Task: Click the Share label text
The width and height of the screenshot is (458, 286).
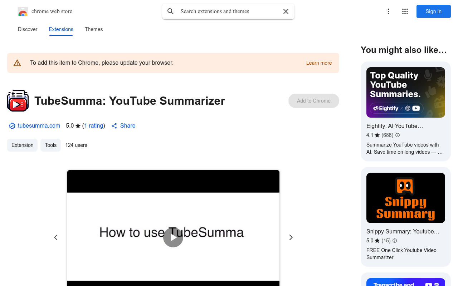Action: click(x=128, y=126)
